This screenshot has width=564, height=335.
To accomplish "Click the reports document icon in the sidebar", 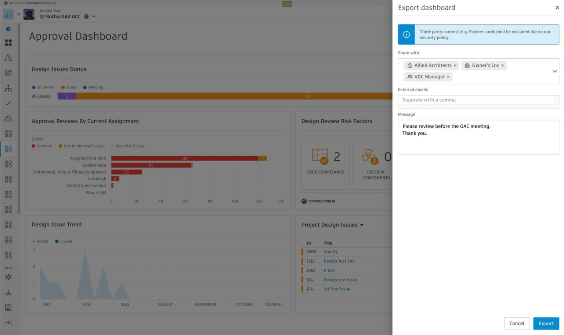I will [8, 307].
